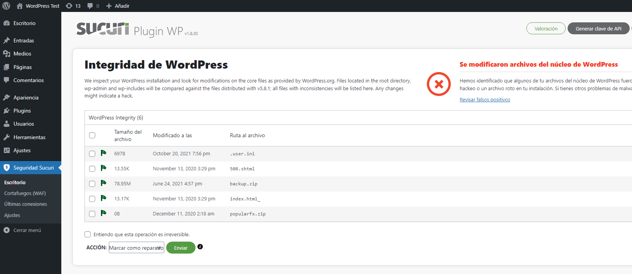Click the 'Tamaño del archivo' column header

point(128,135)
